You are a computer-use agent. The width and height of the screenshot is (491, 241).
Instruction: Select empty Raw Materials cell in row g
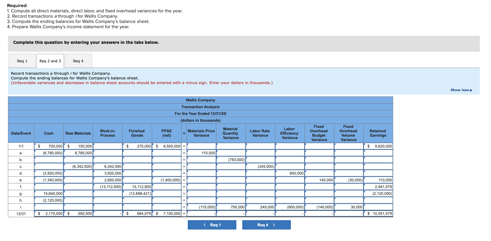[x=78, y=193]
